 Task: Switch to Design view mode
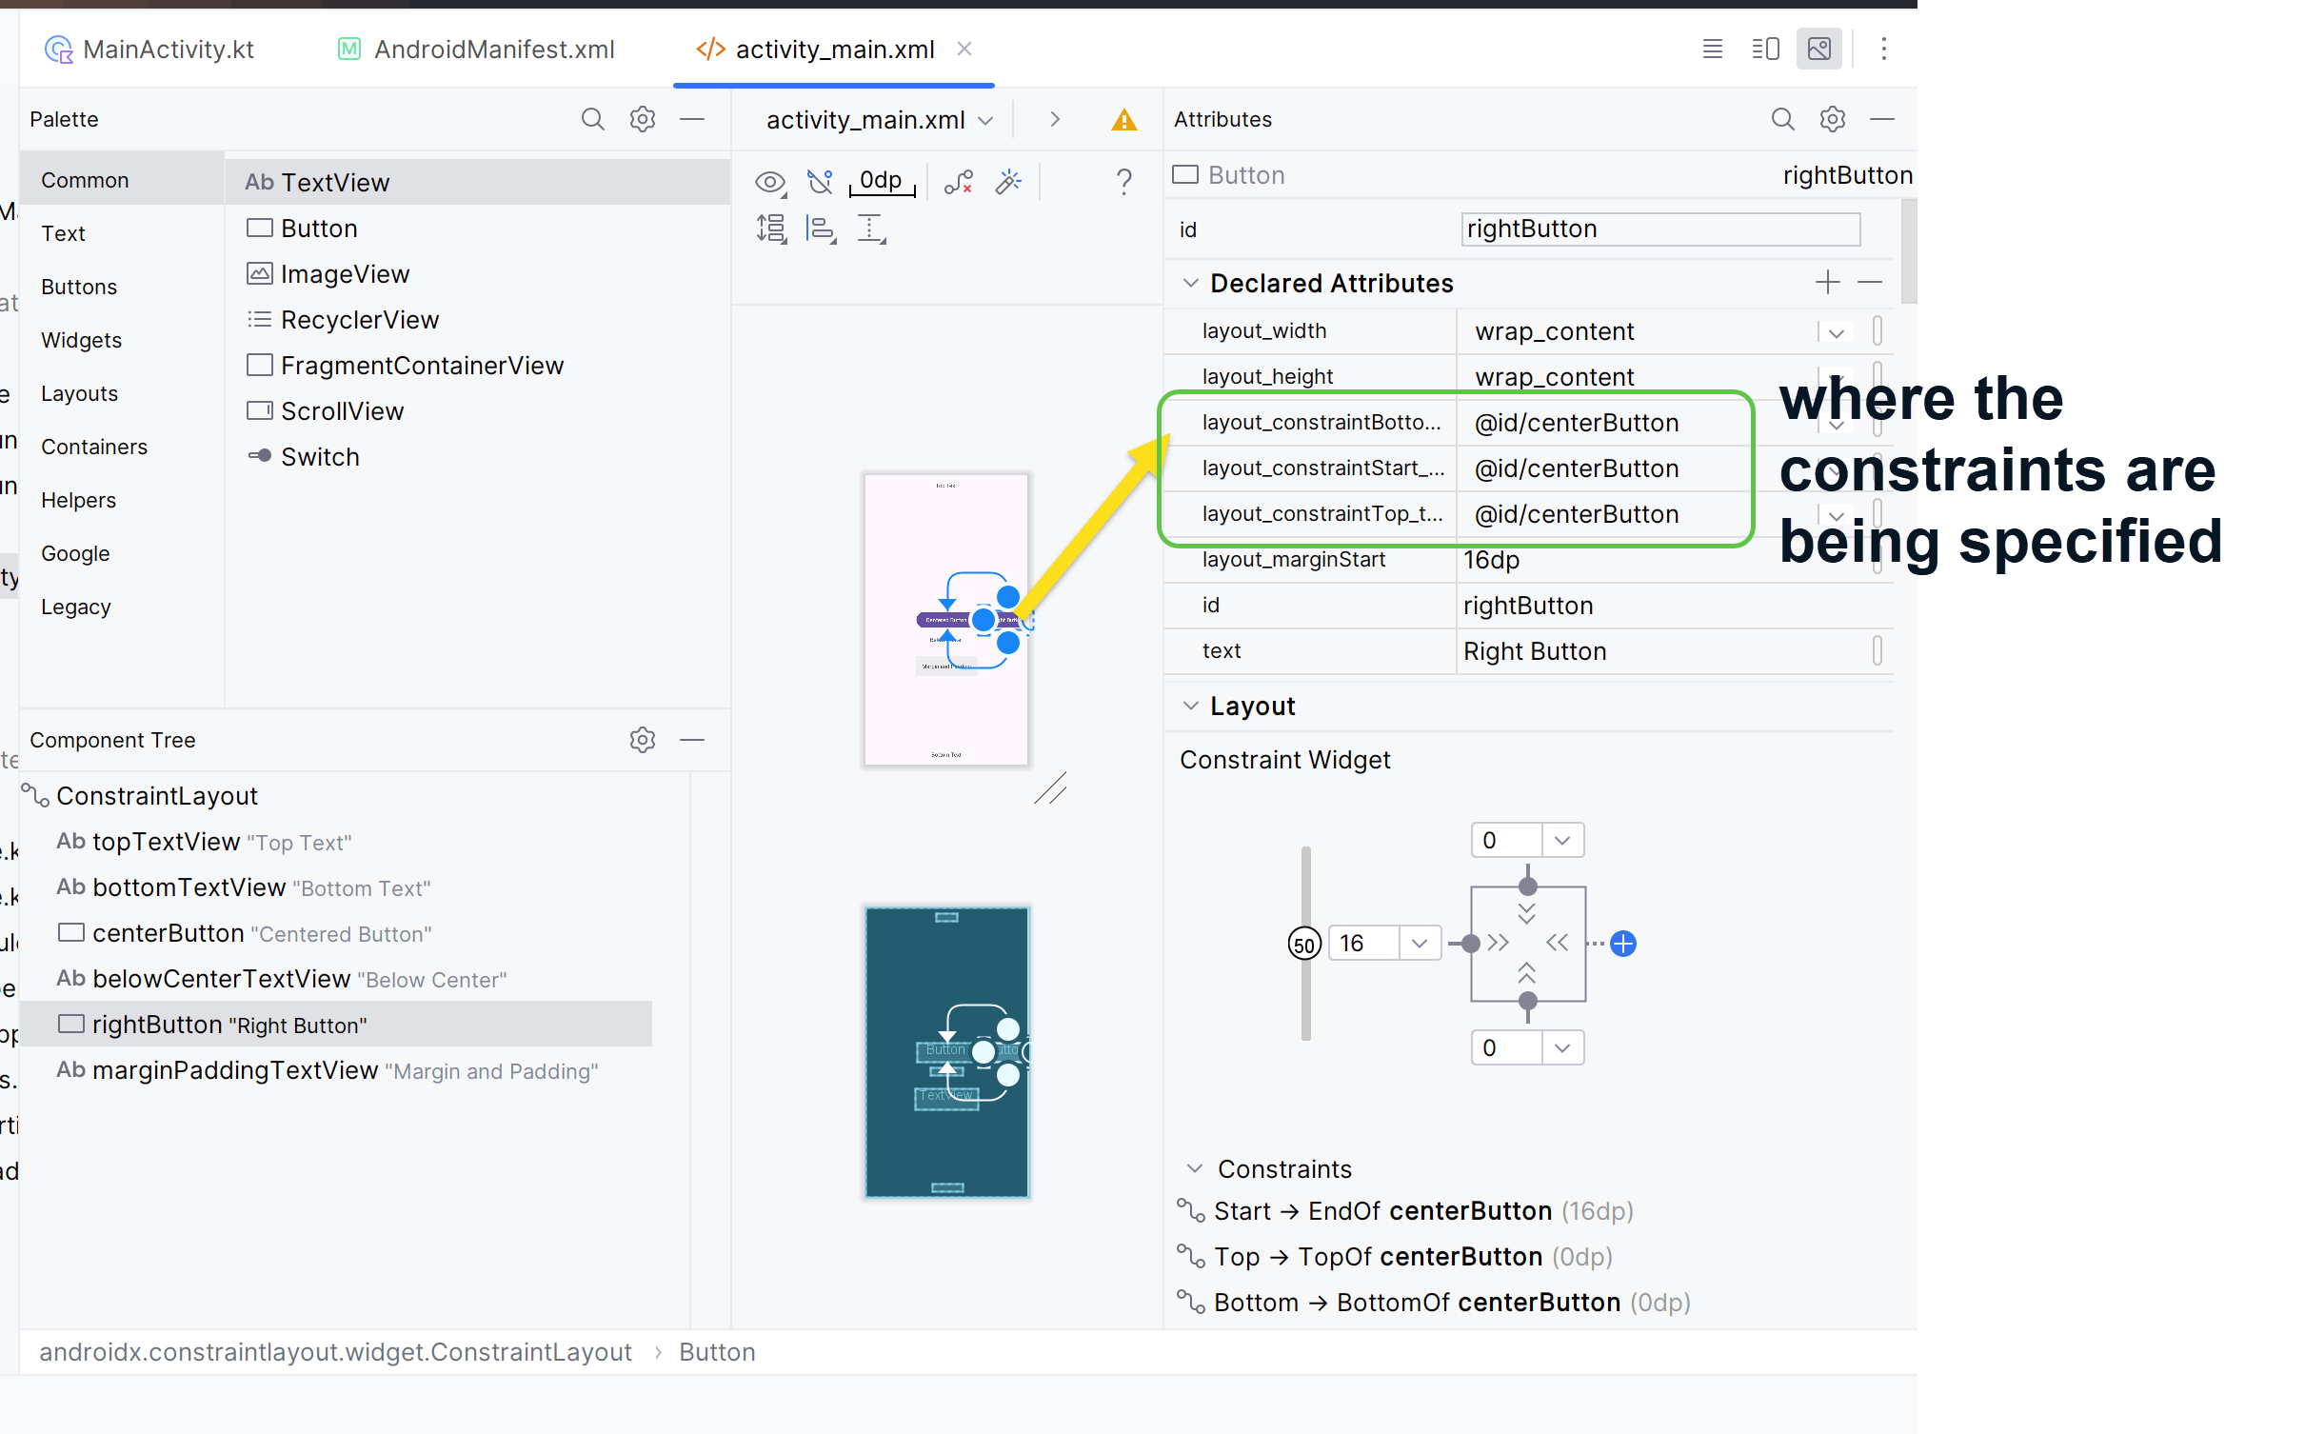(x=1818, y=49)
